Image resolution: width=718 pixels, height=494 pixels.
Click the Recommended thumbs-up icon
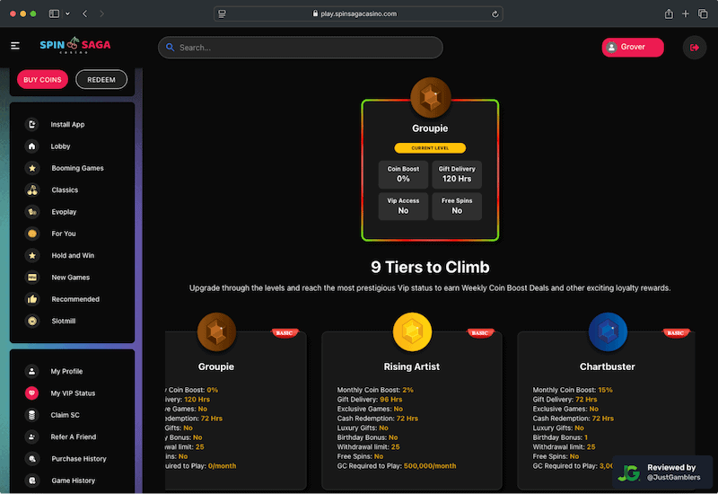tap(32, 299)
